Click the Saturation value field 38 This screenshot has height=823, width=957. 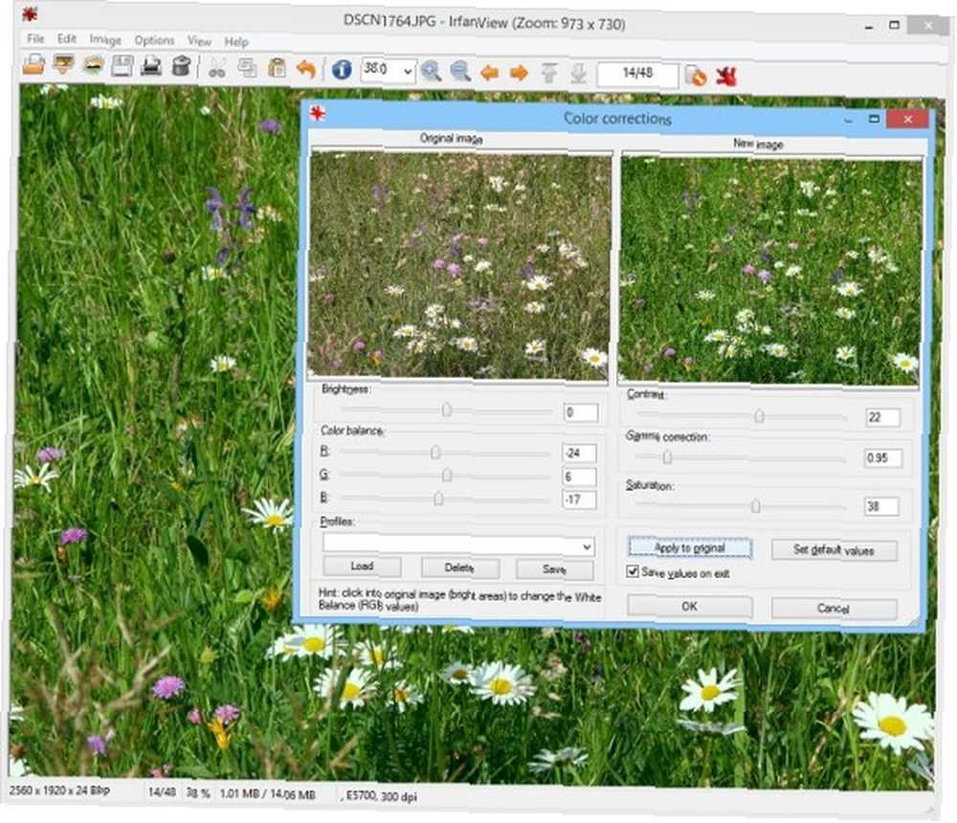(x=881, y=506)
